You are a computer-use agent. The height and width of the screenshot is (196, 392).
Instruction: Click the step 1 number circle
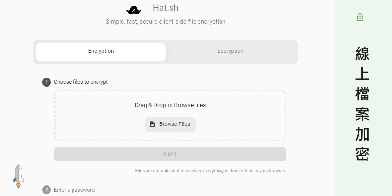[x=47, y=82]
